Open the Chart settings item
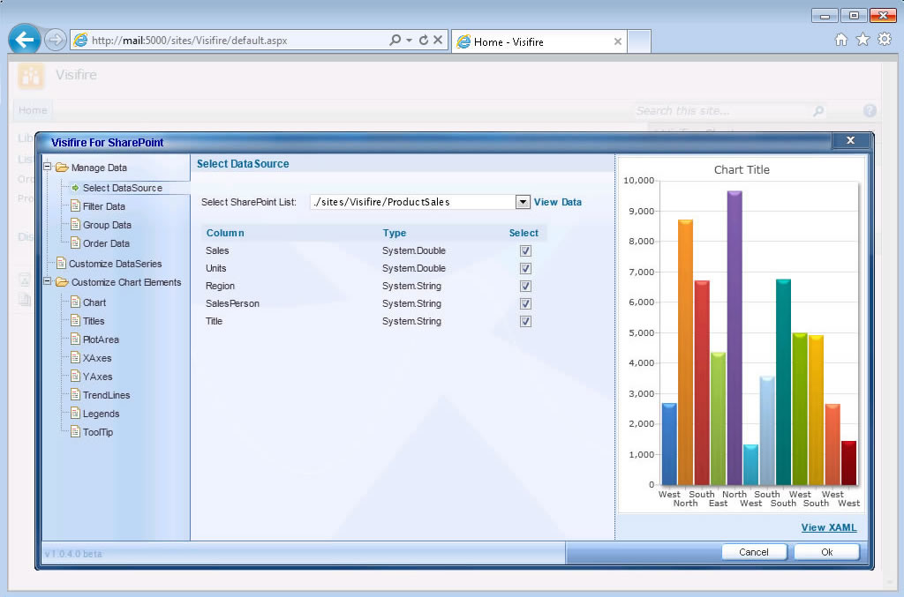 coord(94,302)
